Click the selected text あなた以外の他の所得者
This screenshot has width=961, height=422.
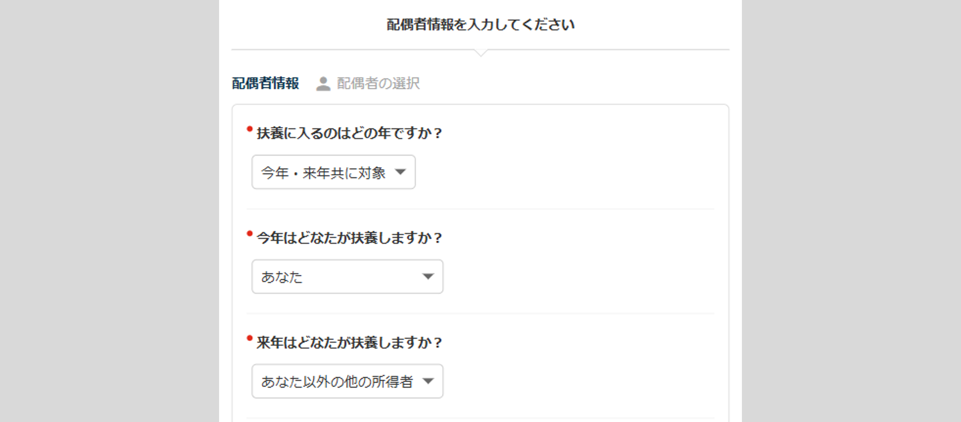337,382
